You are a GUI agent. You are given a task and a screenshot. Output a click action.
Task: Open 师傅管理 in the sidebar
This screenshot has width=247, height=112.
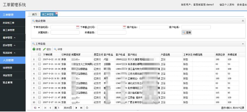click(13, 68)
